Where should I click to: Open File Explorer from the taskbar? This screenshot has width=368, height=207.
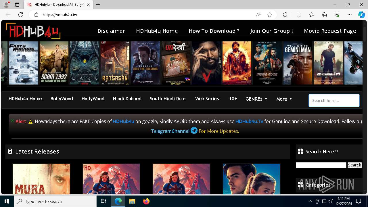point(132,201)
